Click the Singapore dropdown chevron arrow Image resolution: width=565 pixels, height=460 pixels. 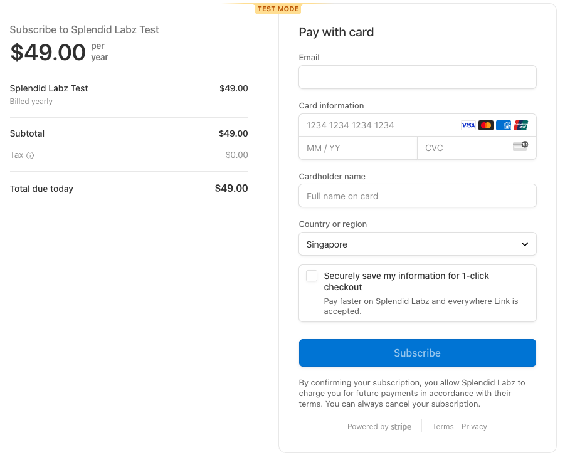[x=525, y=244]
